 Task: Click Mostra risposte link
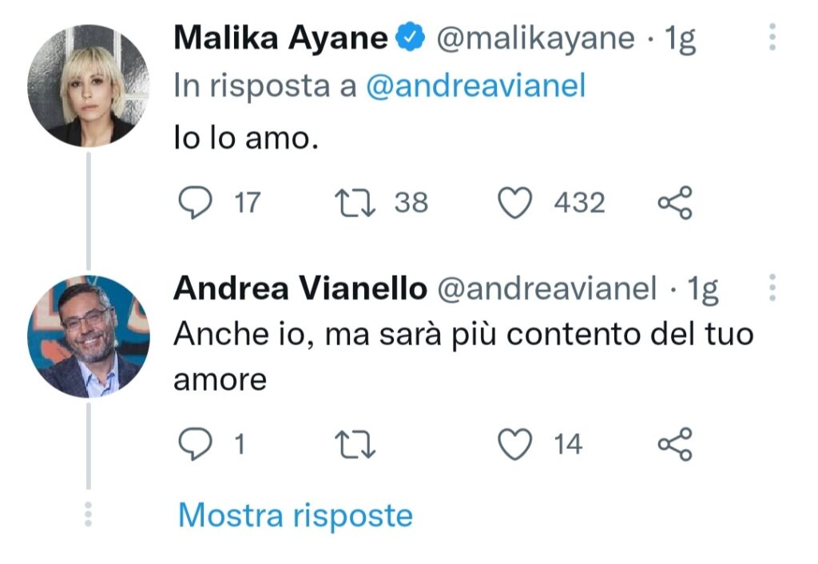tap(295, 515)
